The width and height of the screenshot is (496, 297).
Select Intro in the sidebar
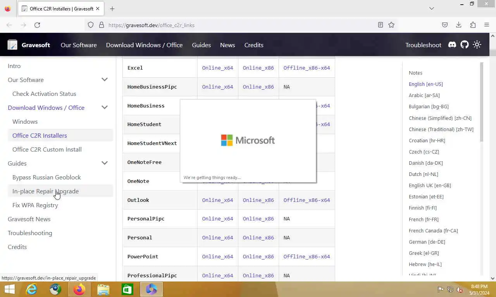tap(14, 66)
